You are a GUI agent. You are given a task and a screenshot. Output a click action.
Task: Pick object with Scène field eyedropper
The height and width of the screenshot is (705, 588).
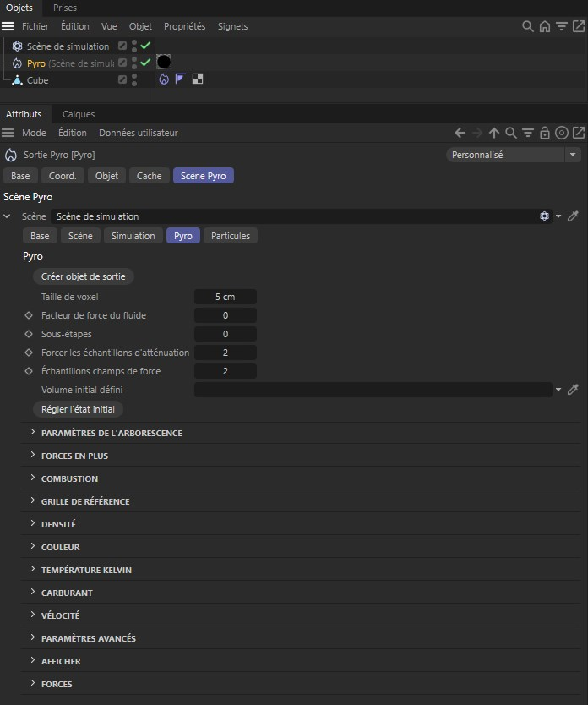pos(573,216)
